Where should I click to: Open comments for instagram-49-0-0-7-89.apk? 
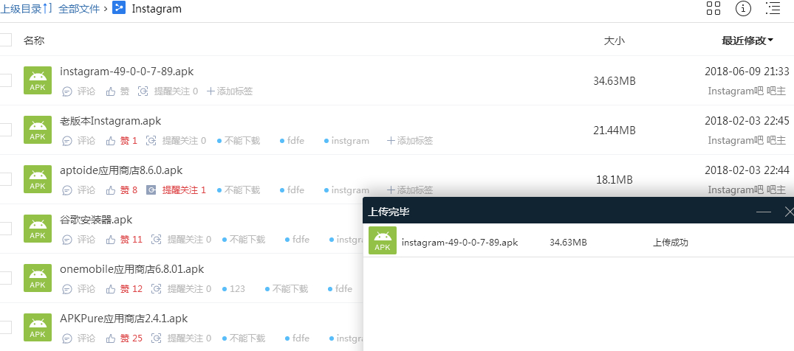(x=78, y=91)
